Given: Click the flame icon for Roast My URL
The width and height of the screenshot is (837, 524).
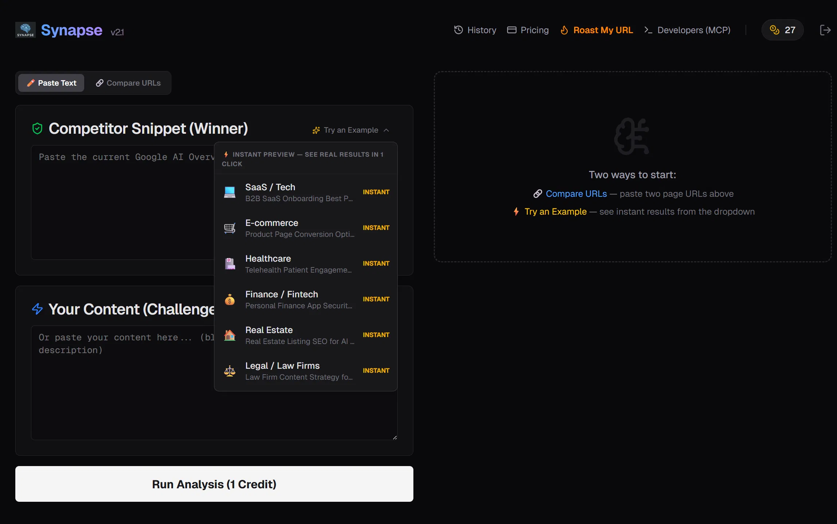Looking at the screenshot, I should pyautogui.click(x=564, y=30).
